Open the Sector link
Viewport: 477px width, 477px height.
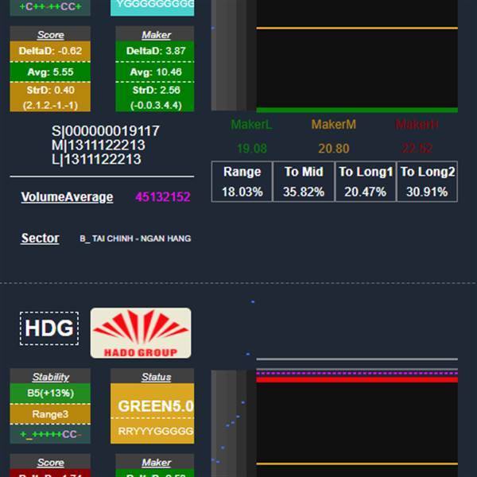coord(40,238)
